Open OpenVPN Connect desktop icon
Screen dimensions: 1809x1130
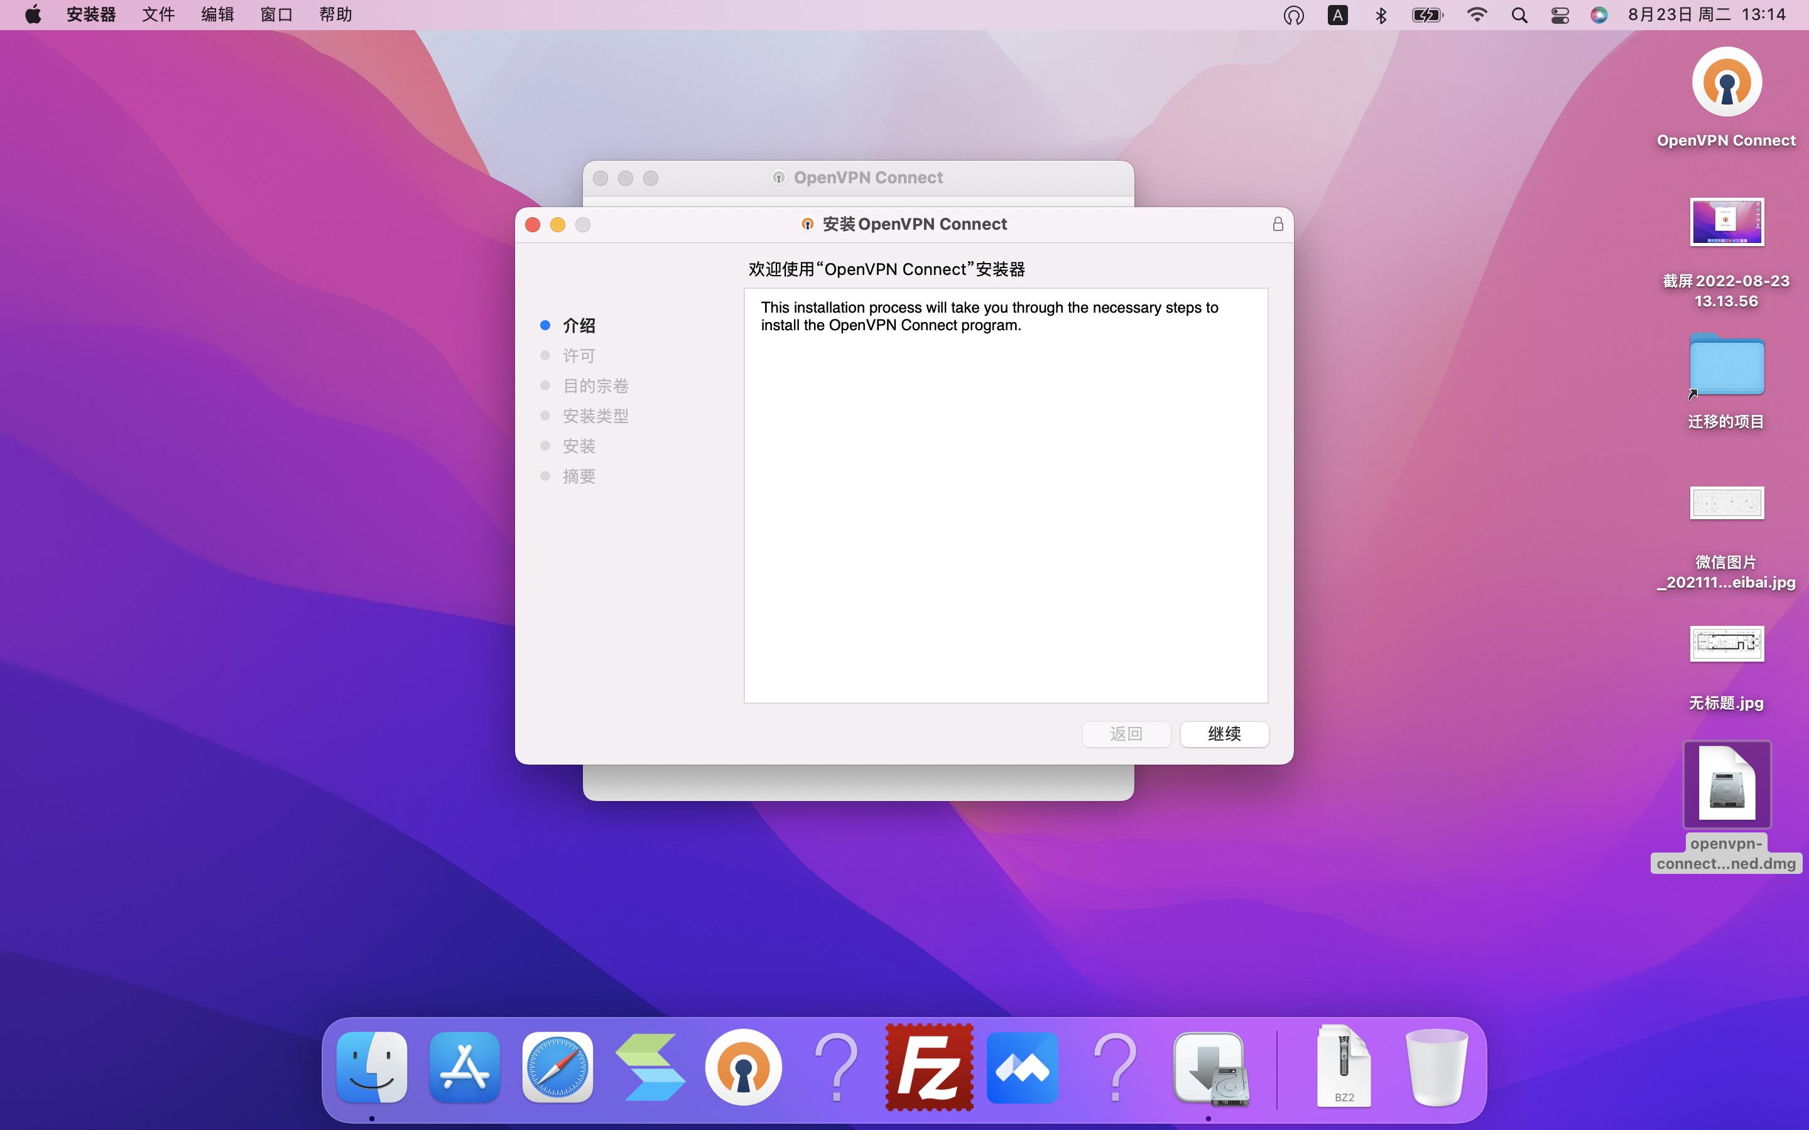click(1727, 82)
